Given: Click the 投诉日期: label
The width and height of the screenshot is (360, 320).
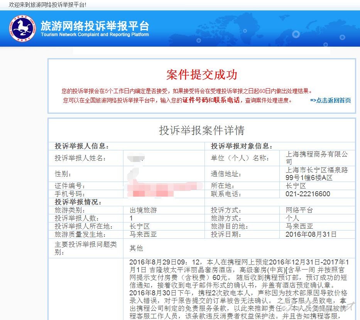Looking at the screenshot, I should click(x=226, y=234).
